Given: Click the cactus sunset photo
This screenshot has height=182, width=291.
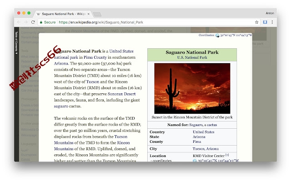Looking at the screenshot, I should [192, 88].
